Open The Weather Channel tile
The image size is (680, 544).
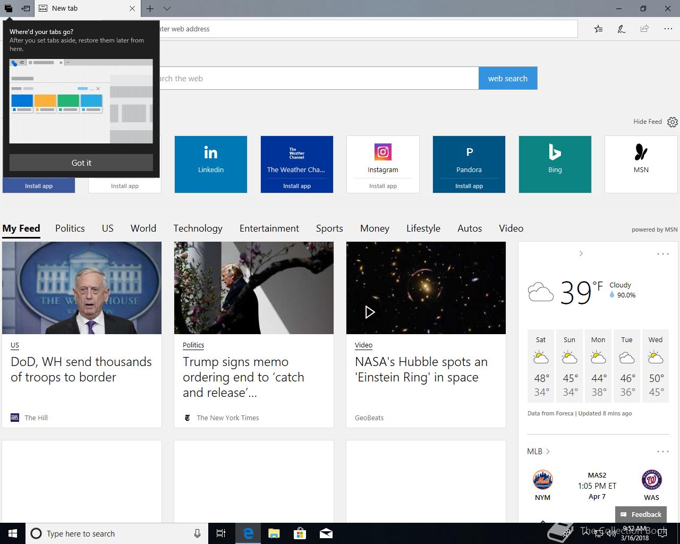pyautogui.click(x=297, y=157)
